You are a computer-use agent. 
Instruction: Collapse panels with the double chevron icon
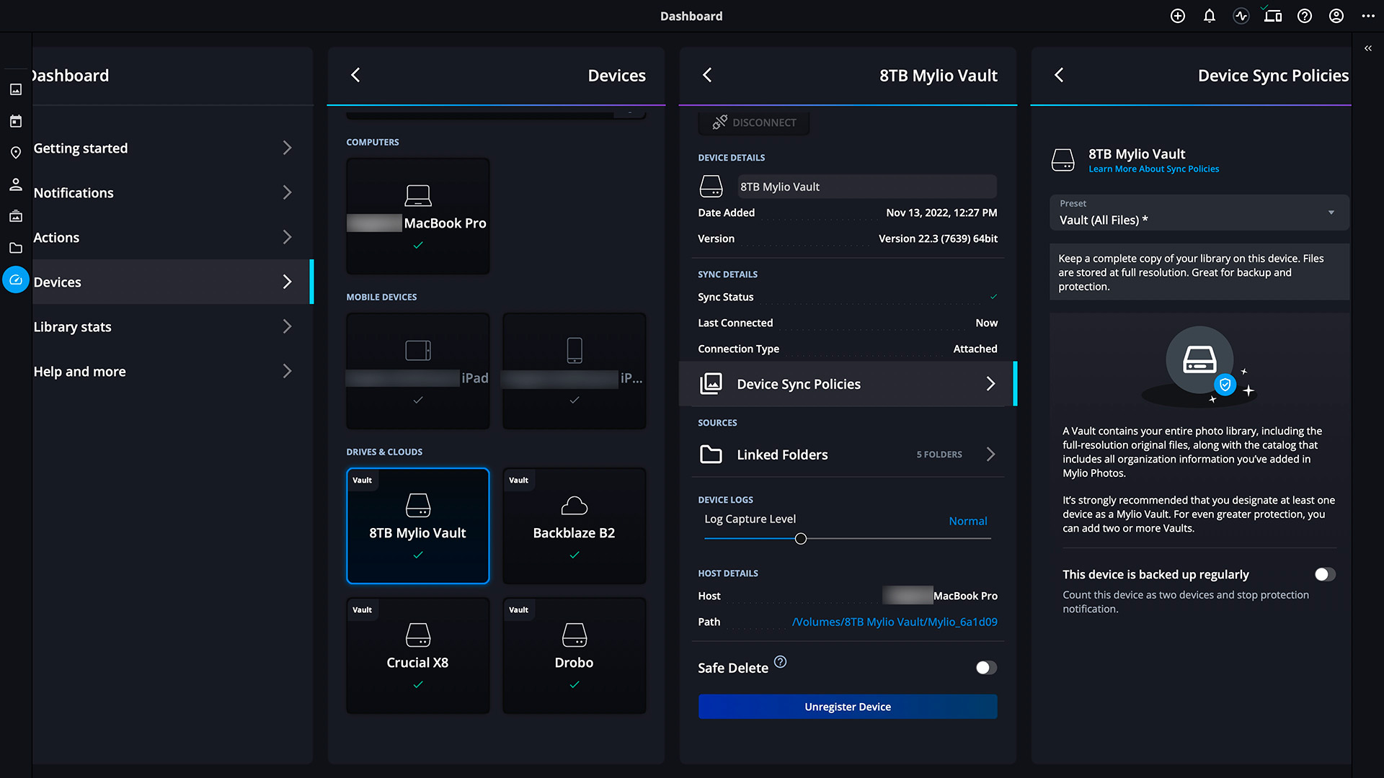point(1368,48)
